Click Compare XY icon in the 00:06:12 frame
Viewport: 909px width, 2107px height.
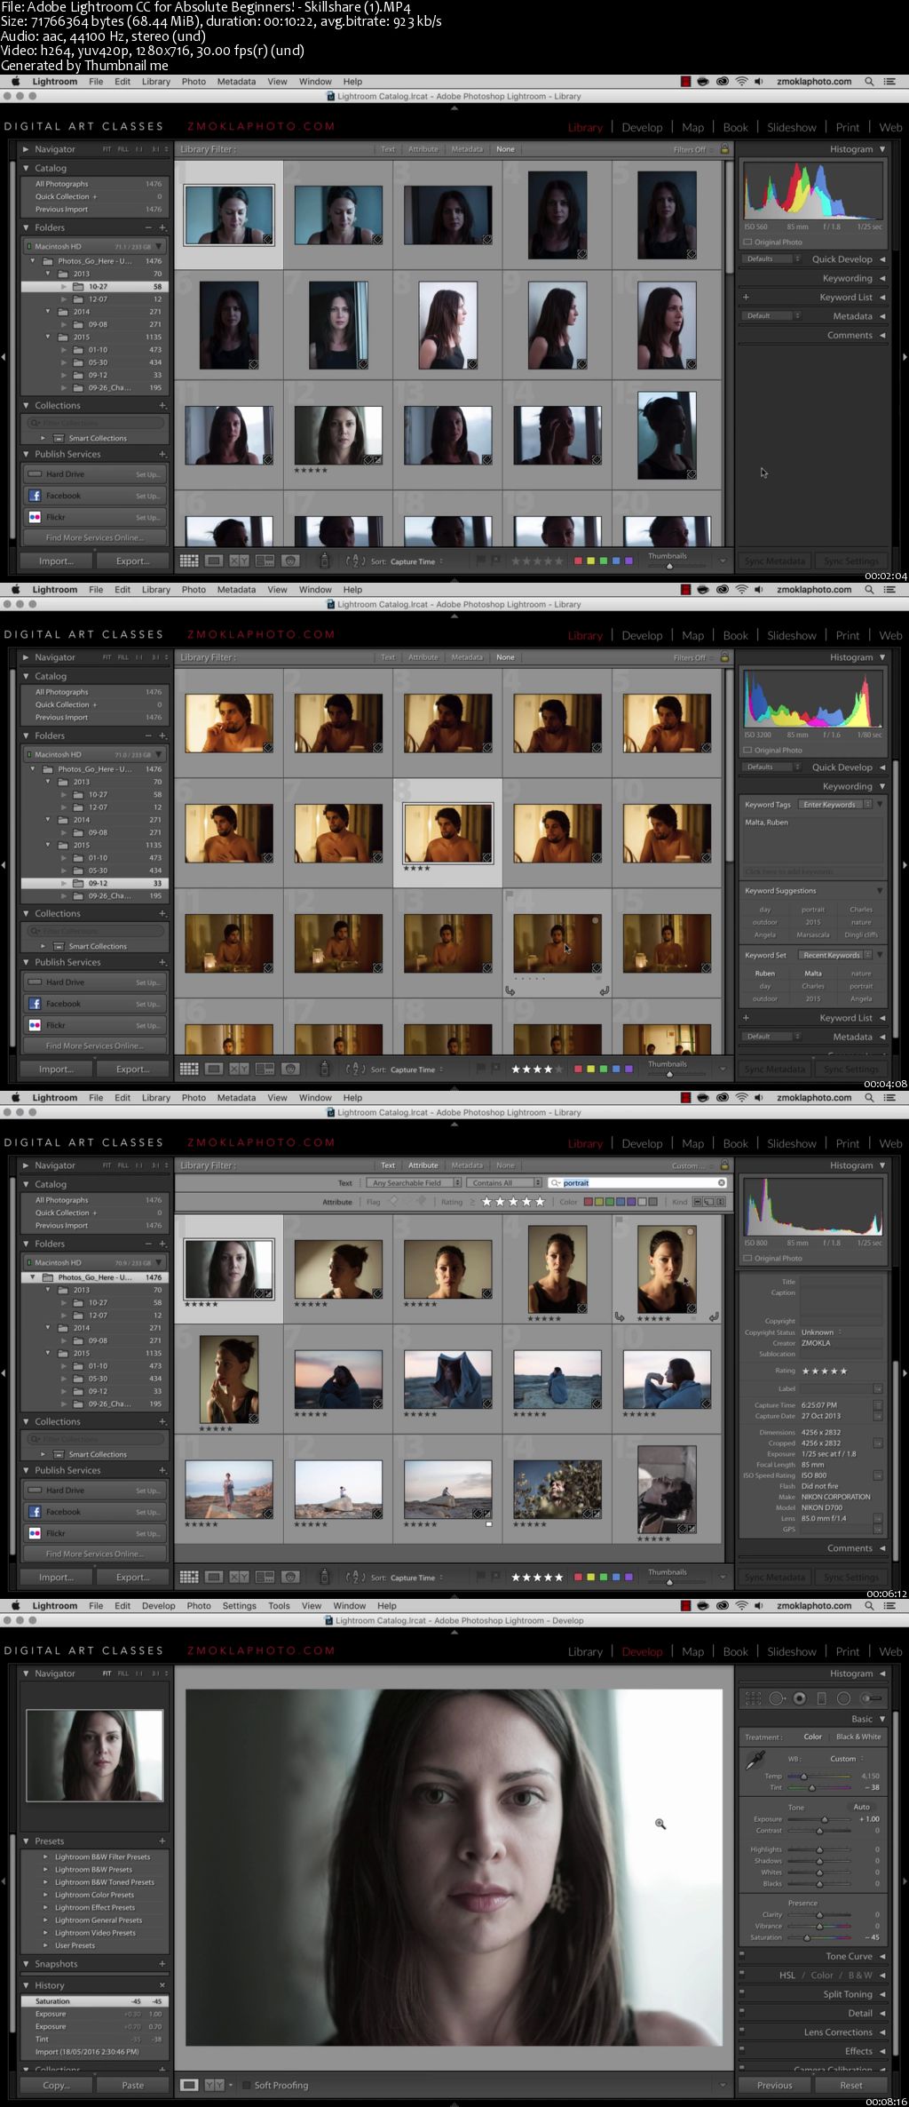(240, 1577)
